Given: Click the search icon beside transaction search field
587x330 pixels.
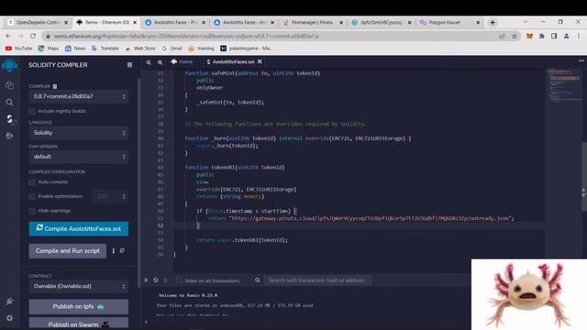Looking at the screenshot, I should click(x=257, y=280).
